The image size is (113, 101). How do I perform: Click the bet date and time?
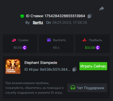tap(70, 22)
